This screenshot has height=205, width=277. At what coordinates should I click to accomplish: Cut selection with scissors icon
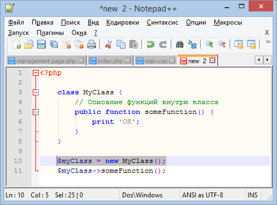[x=109, y=44]
